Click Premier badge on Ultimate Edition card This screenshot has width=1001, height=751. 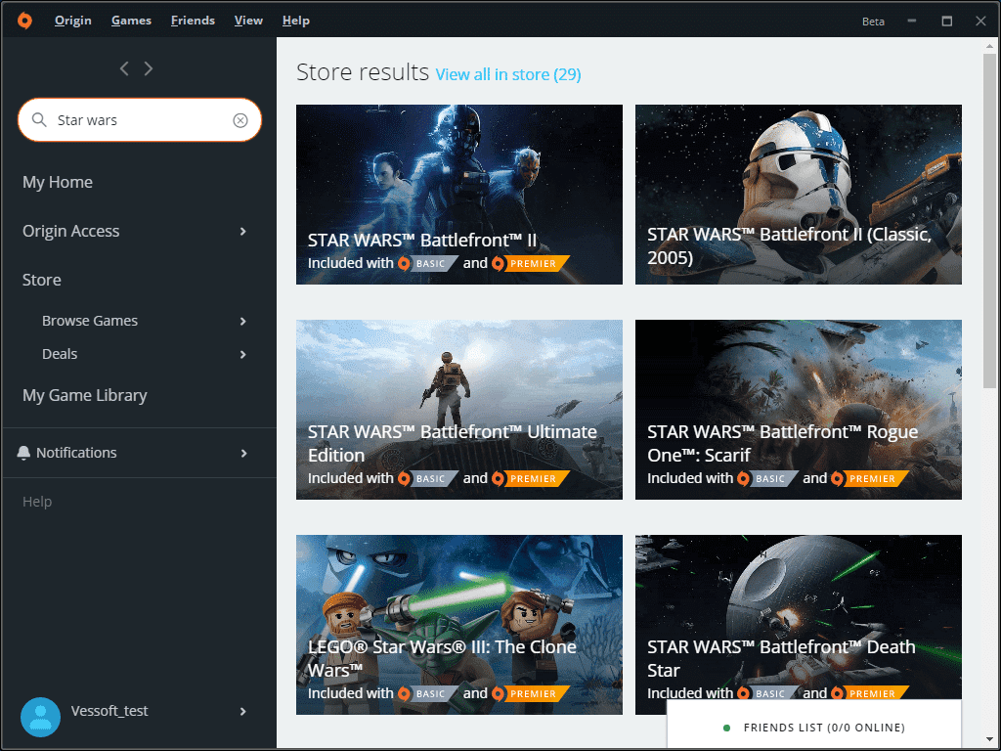(x=530, y=478)
